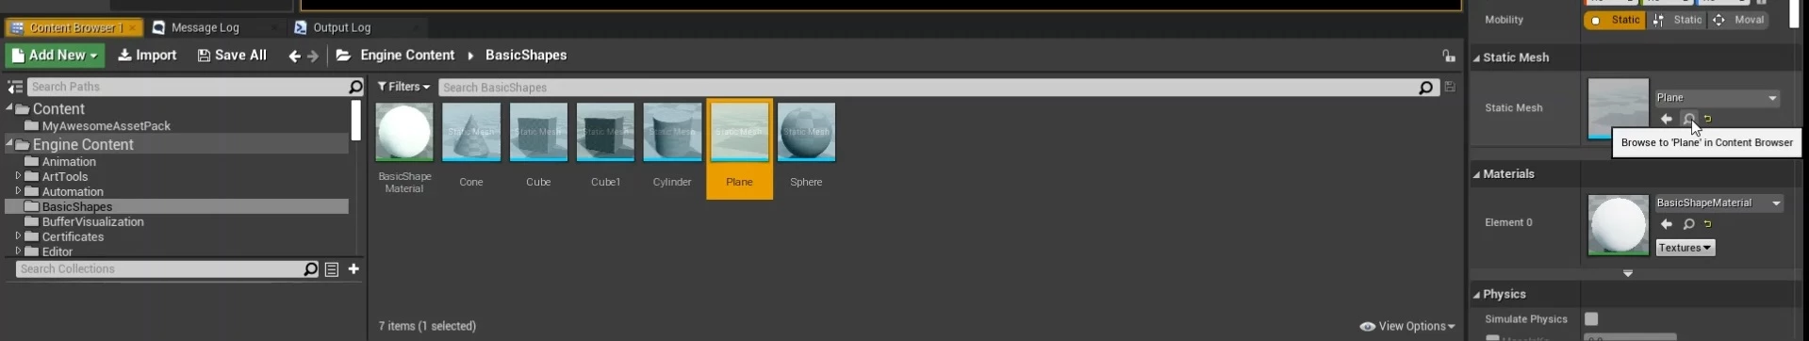Click the Content Browser lock icon
This screenshot has width=1809, height=341.
[x=1449, y=57]
